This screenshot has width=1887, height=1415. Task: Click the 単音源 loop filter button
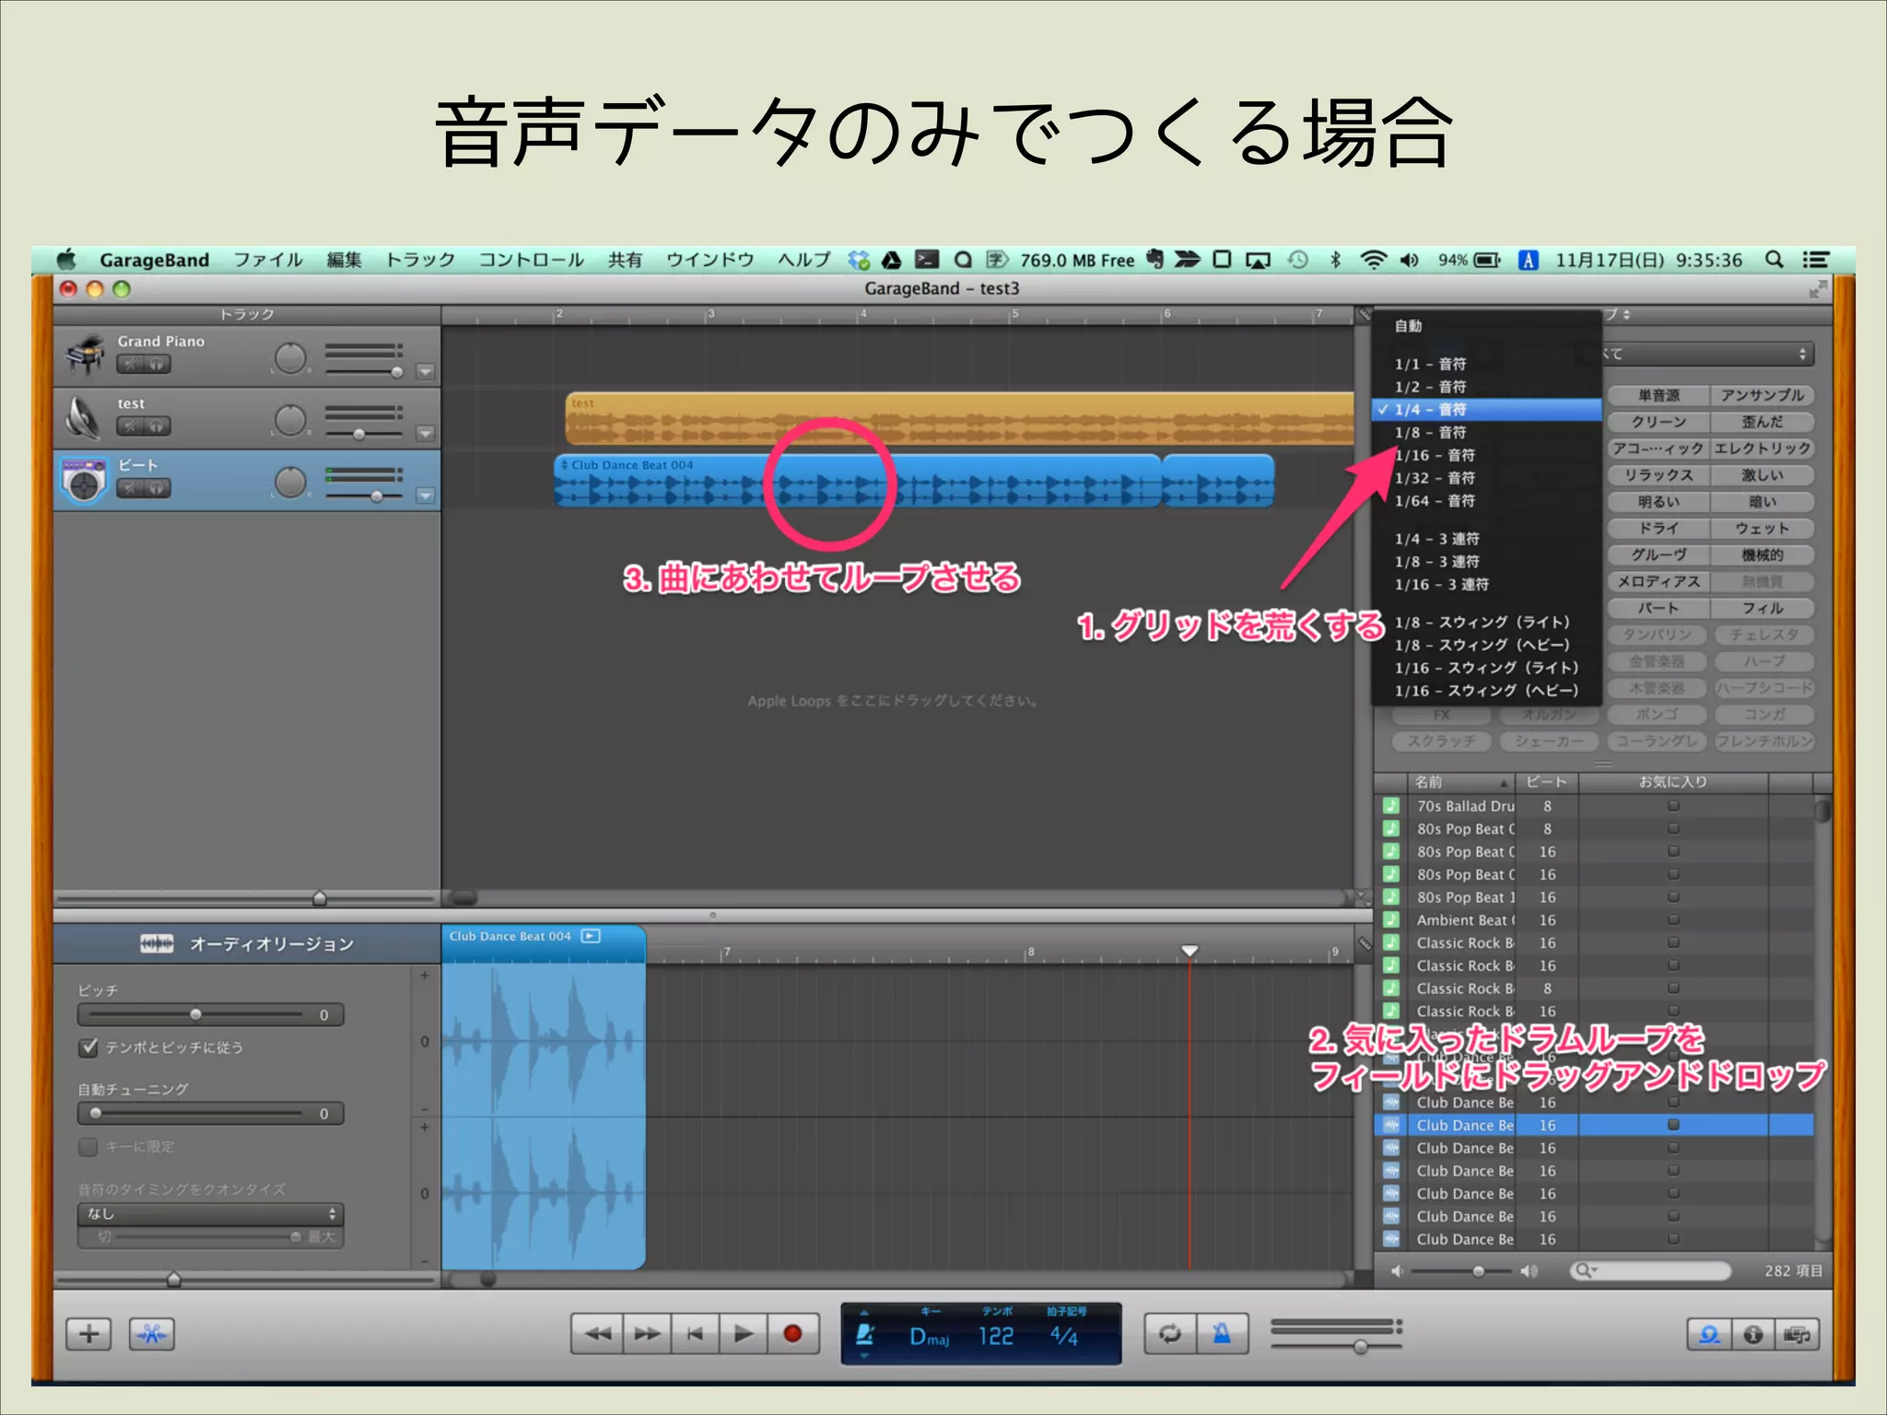coord(1658,395)
